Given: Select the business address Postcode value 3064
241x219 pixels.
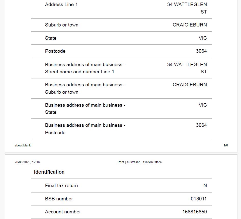Looking at the screenshot, I should [201, 125].
